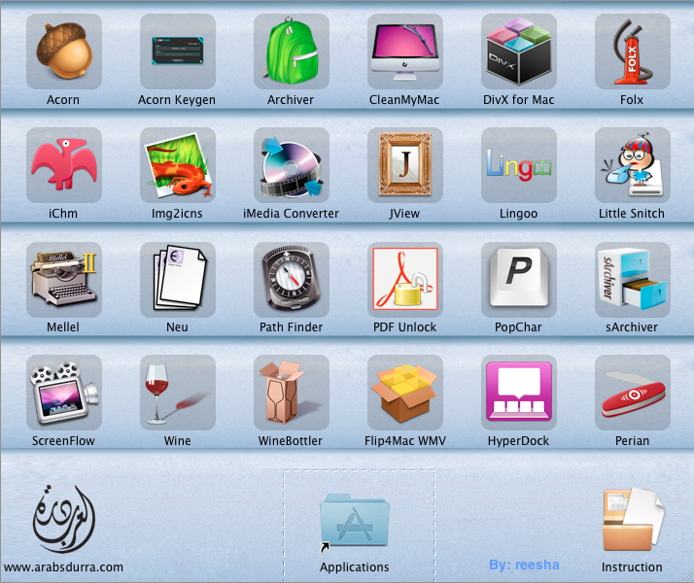Click the 'Little Snitch' label
This screenshot has width=694, height=583.
[x=632, y=214]
